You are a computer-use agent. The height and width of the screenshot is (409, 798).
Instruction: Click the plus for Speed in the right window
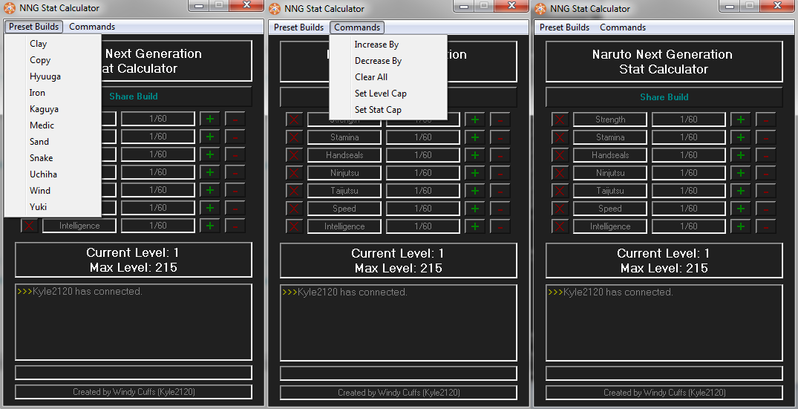click(x=741, y=209)
